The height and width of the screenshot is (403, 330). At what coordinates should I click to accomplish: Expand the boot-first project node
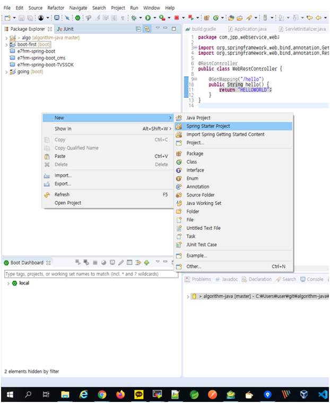[x=6, y=45]
